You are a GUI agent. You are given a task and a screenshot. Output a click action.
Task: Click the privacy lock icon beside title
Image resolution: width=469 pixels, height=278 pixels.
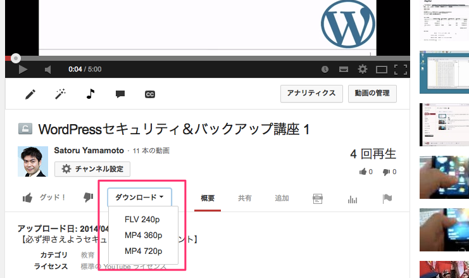tap(25, 129)
